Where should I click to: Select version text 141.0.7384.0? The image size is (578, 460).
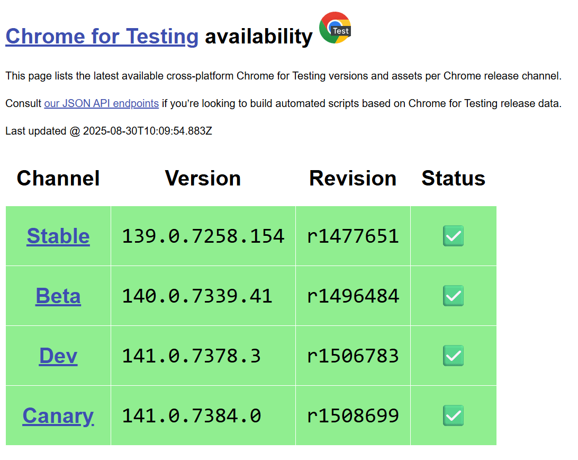click(x=191, y=416)
